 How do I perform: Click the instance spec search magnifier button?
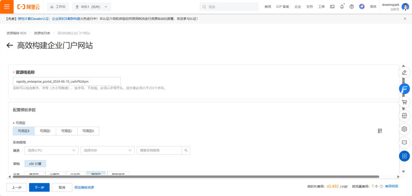tap(186, 150)
